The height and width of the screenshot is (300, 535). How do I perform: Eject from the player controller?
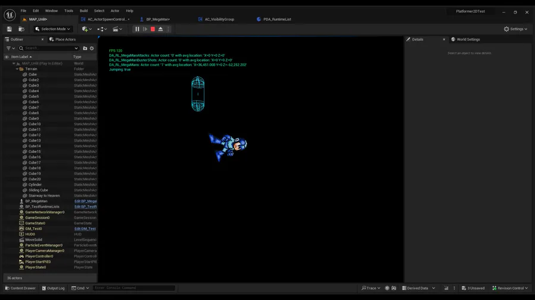(x=160, y=29)
